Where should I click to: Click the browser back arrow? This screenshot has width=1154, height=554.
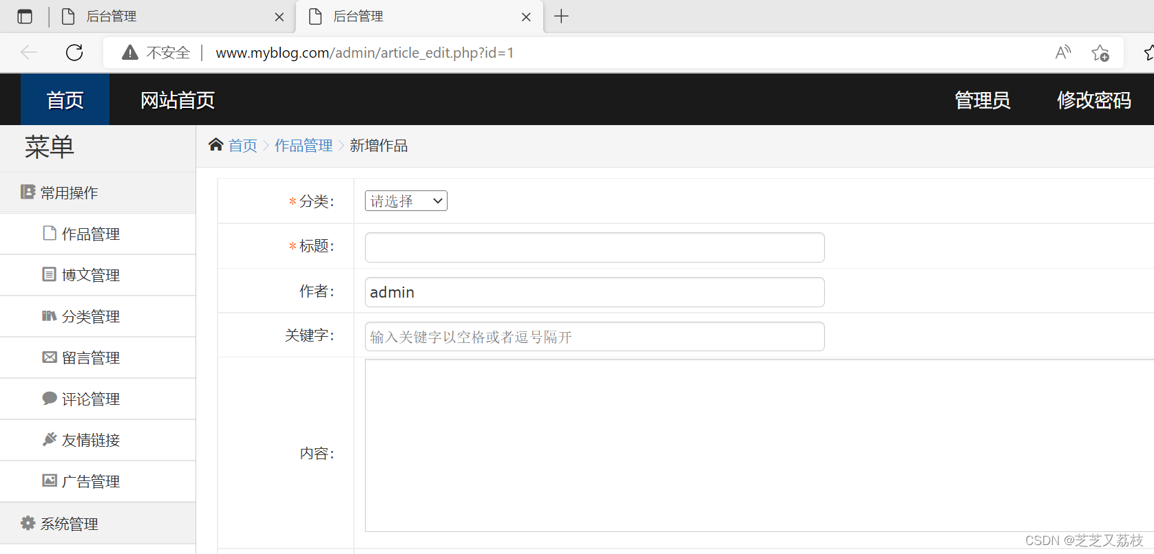pos(29,52)
